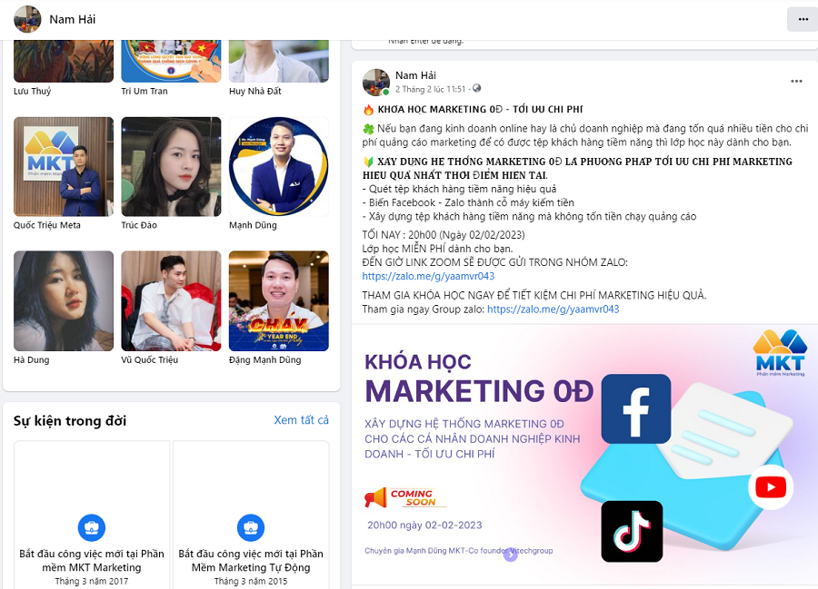Open friend photo of Đặng Mạnh Dũng
This screenshot has height=589, width=818.
pyautogui.click(x=279, y=301)
